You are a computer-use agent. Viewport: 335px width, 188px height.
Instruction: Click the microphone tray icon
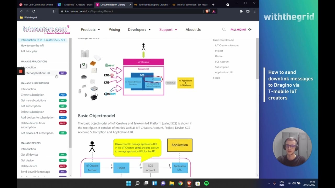pos(274,183)
